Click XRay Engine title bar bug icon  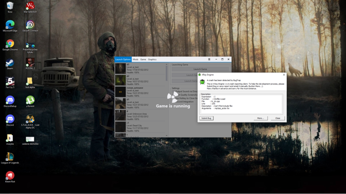coord(199,75)
